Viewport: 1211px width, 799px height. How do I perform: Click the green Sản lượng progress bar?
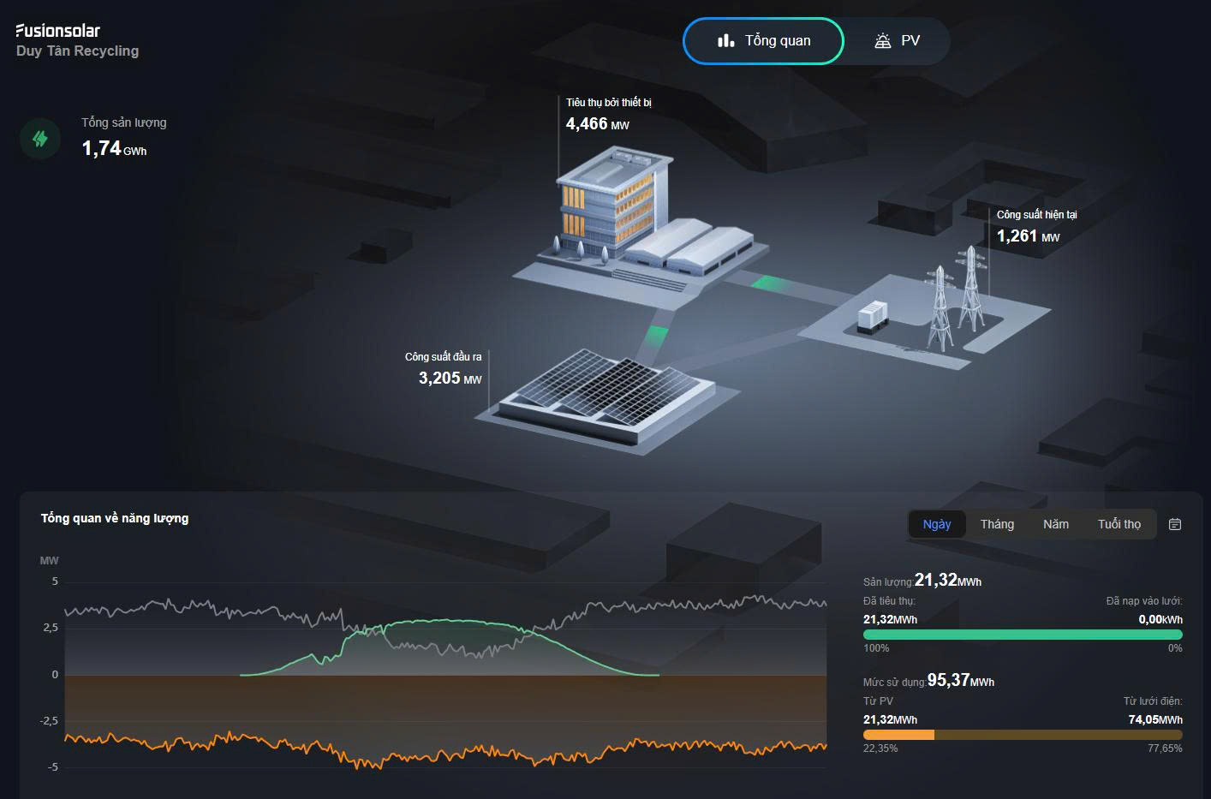pos(1022,635)
